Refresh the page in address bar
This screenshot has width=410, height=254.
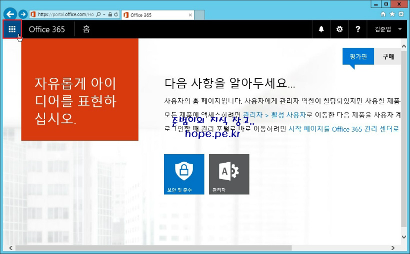[x=116, y=14]
